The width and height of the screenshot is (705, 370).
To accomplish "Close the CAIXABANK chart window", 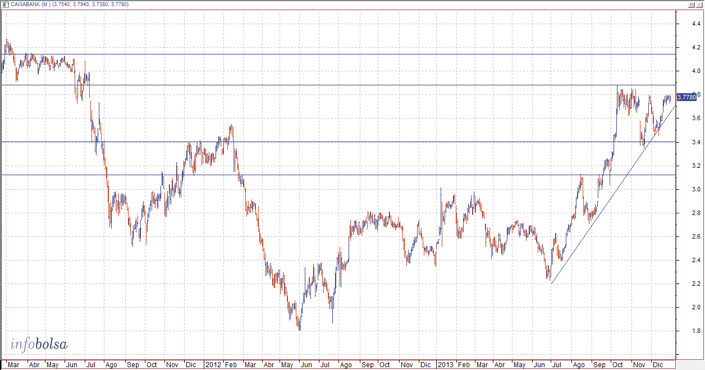I will pos(699,4).
